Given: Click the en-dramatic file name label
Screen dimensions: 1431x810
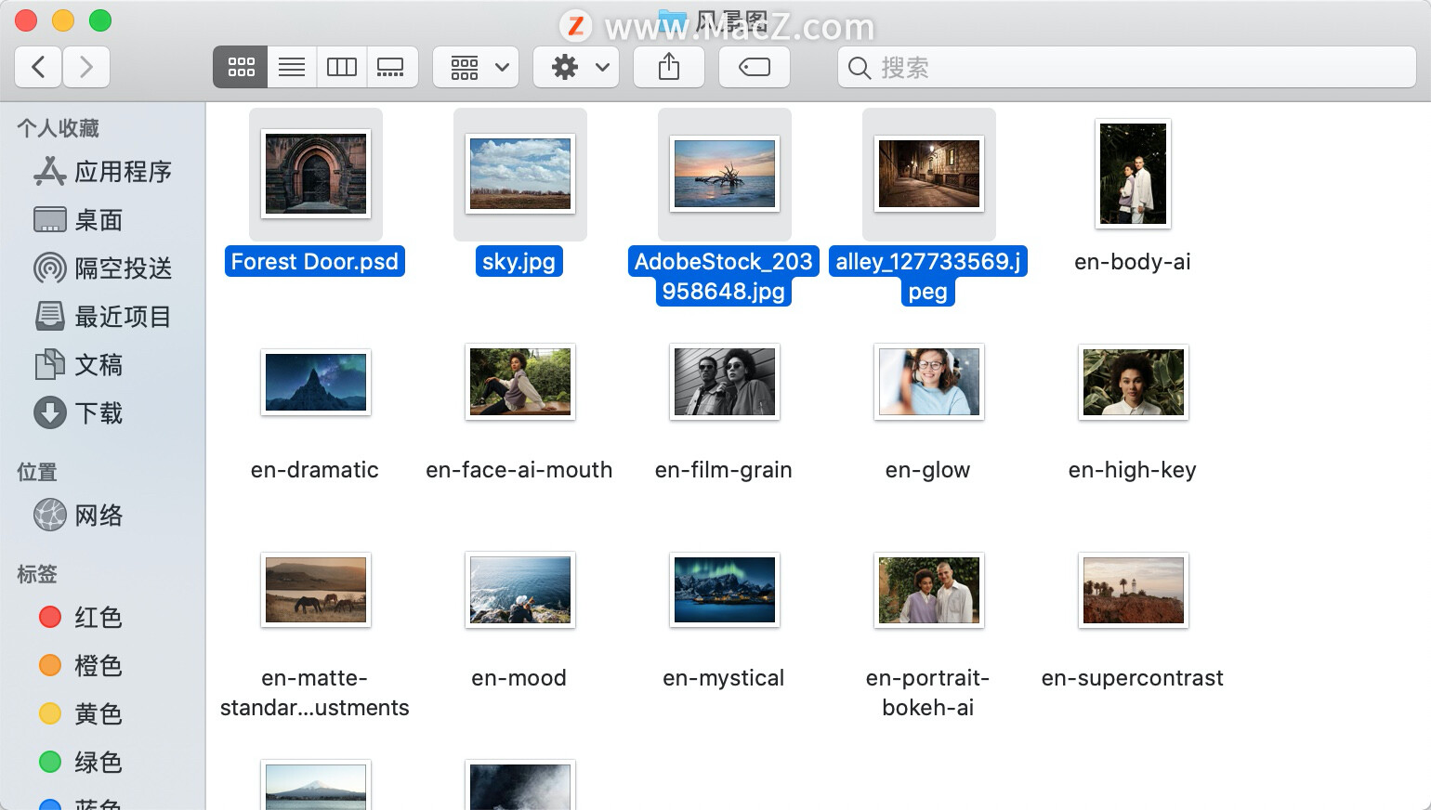Looking at the screenshot, I should click(315, 470).
